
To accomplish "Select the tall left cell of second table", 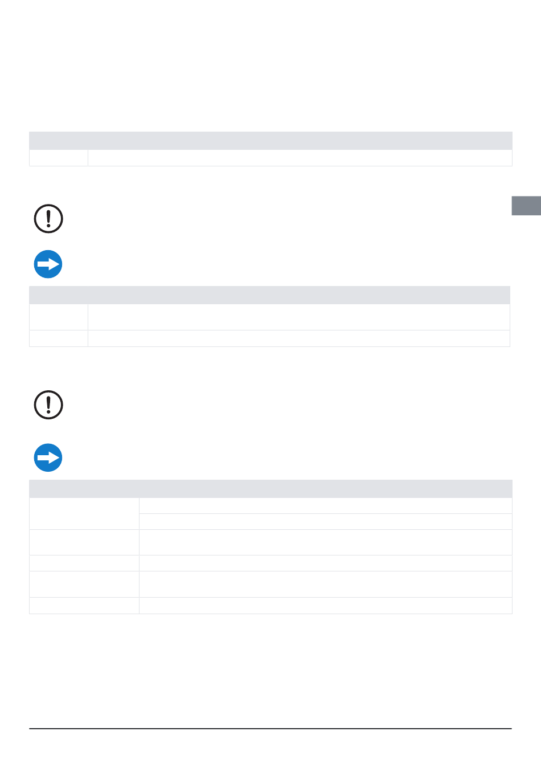I will pyautogui.click(x=59, y=317).
